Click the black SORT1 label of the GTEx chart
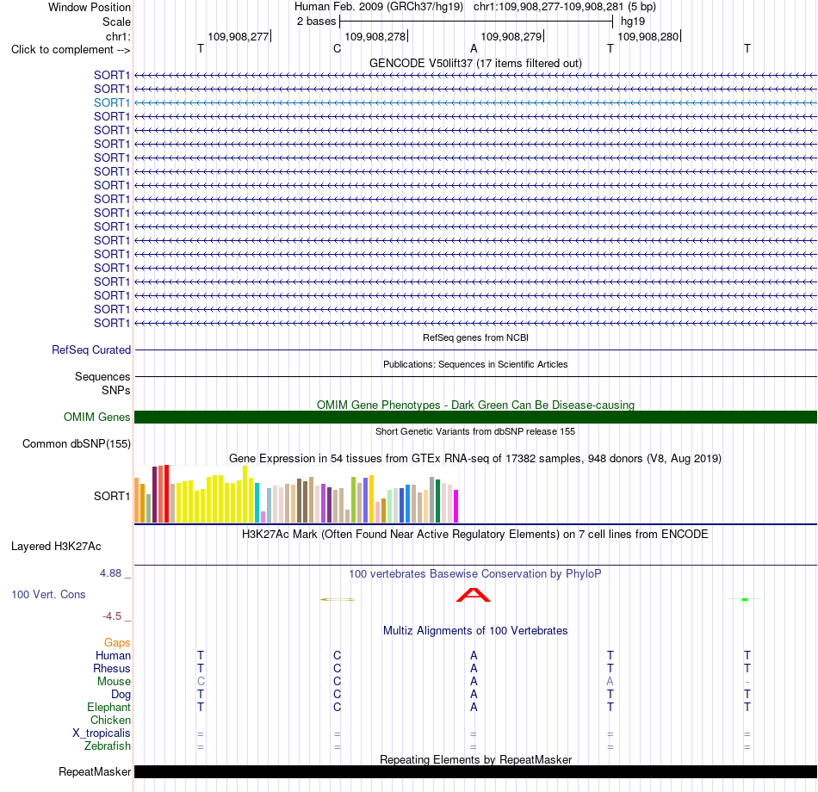The image size is (818, 792). 112,496
